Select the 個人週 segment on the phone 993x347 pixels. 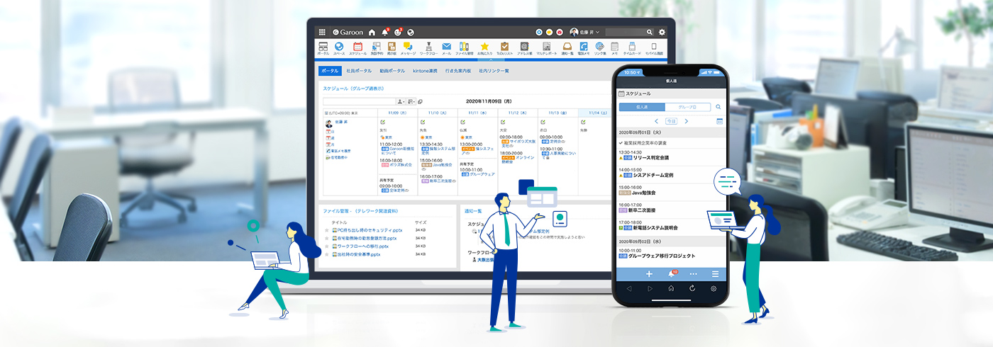click(642, 107)
